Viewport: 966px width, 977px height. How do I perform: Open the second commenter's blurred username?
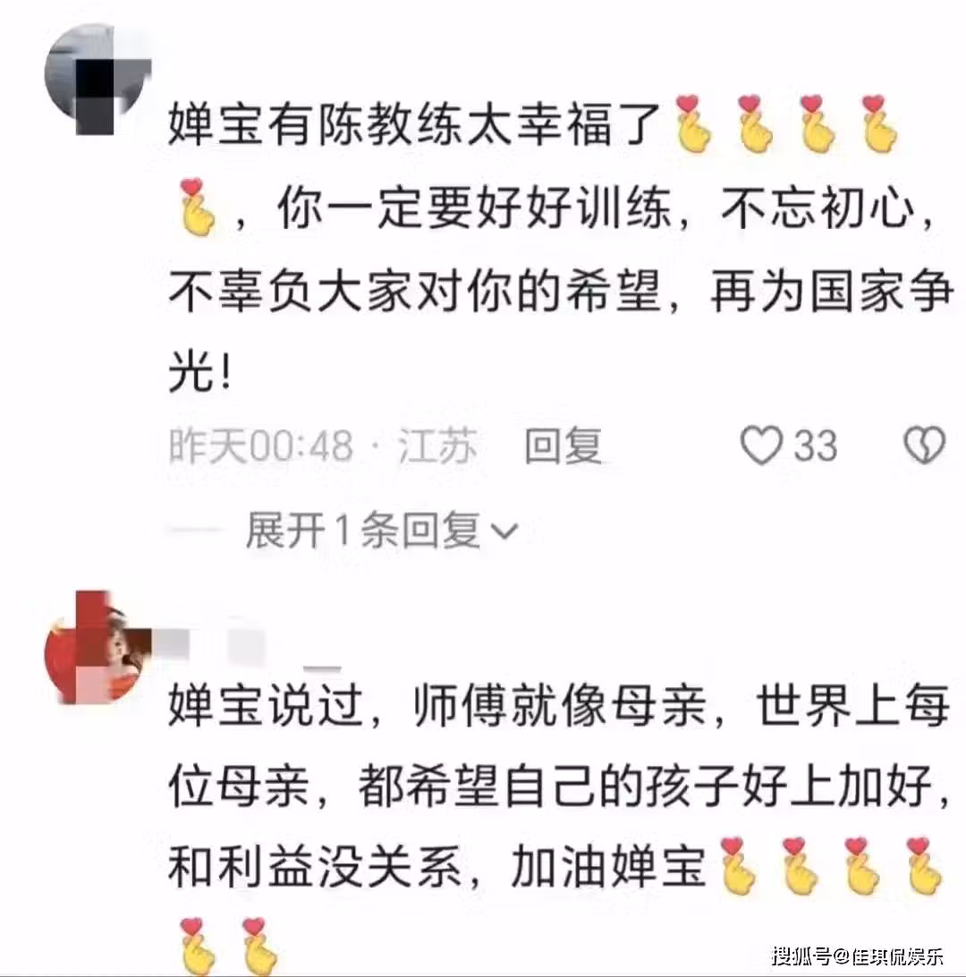[250, 647]
